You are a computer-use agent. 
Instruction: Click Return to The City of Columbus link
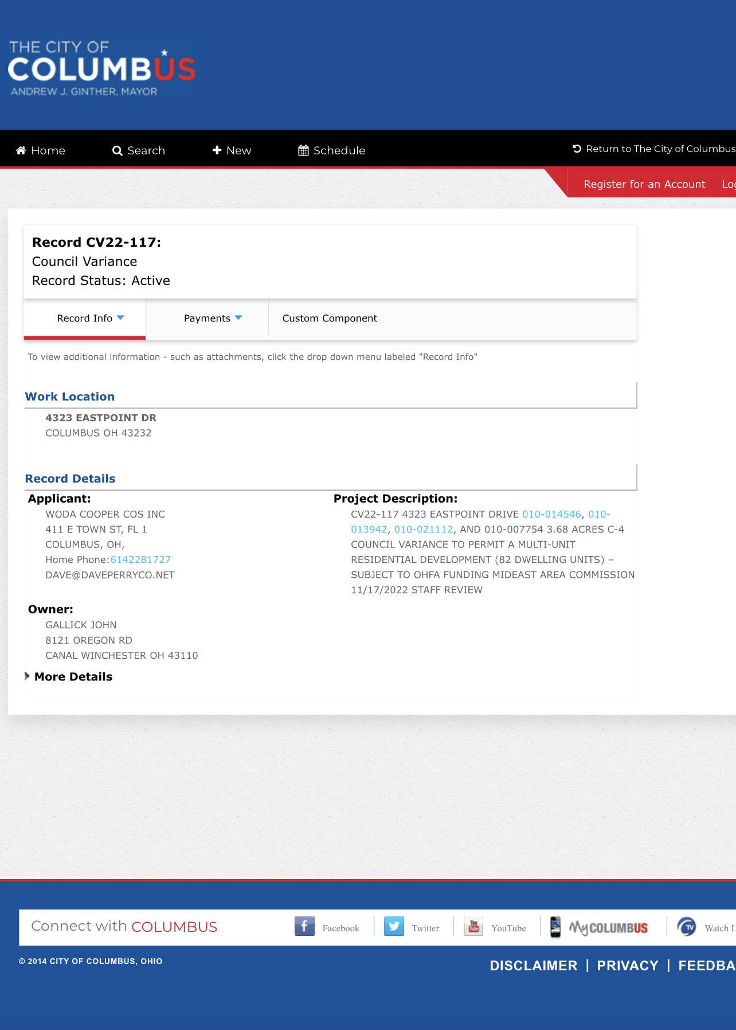[654, 149]
